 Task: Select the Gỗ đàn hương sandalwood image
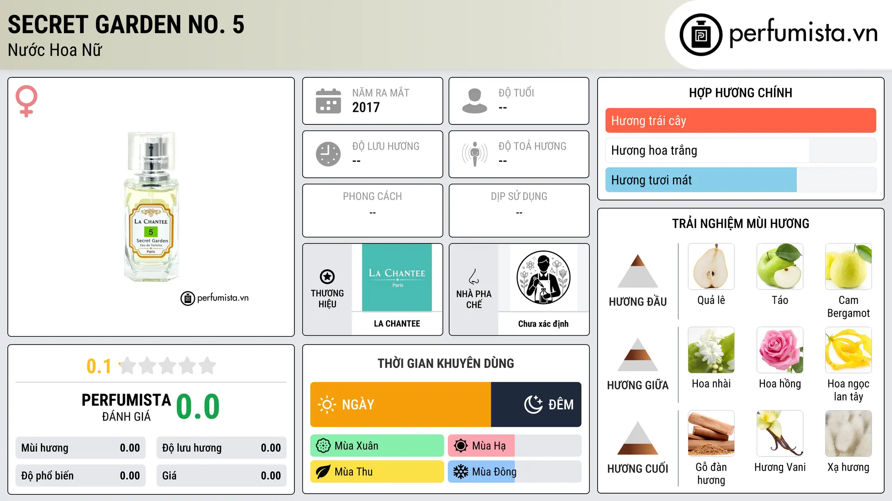pyautogui.click(x=711, y=434)
